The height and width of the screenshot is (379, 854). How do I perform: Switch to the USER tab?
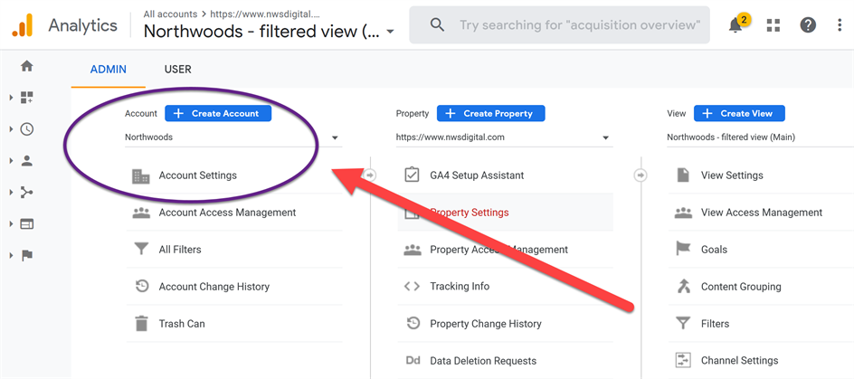tap(177, 70)
